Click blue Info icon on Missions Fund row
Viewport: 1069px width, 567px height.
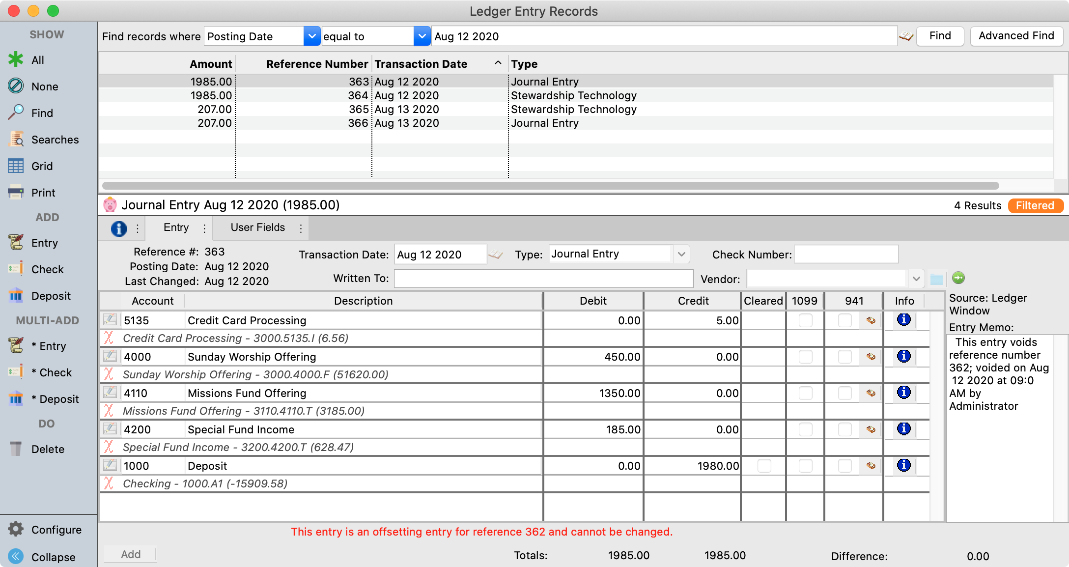click(x=903, y=393)
